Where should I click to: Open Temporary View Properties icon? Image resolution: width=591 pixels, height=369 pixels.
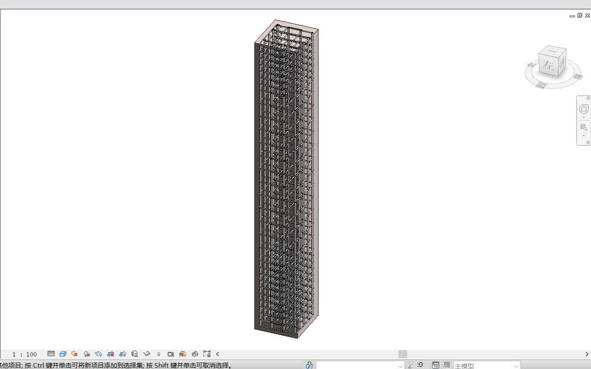point(171,354)
